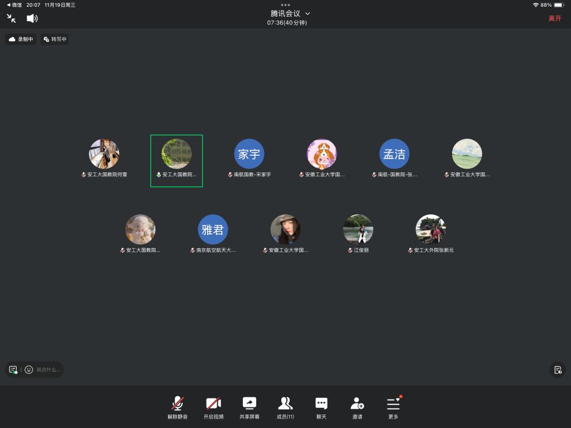The height and width of the screenshot is (428, 571).
Task: Open the 聊天 chat panel
Action: click(321, 407)
